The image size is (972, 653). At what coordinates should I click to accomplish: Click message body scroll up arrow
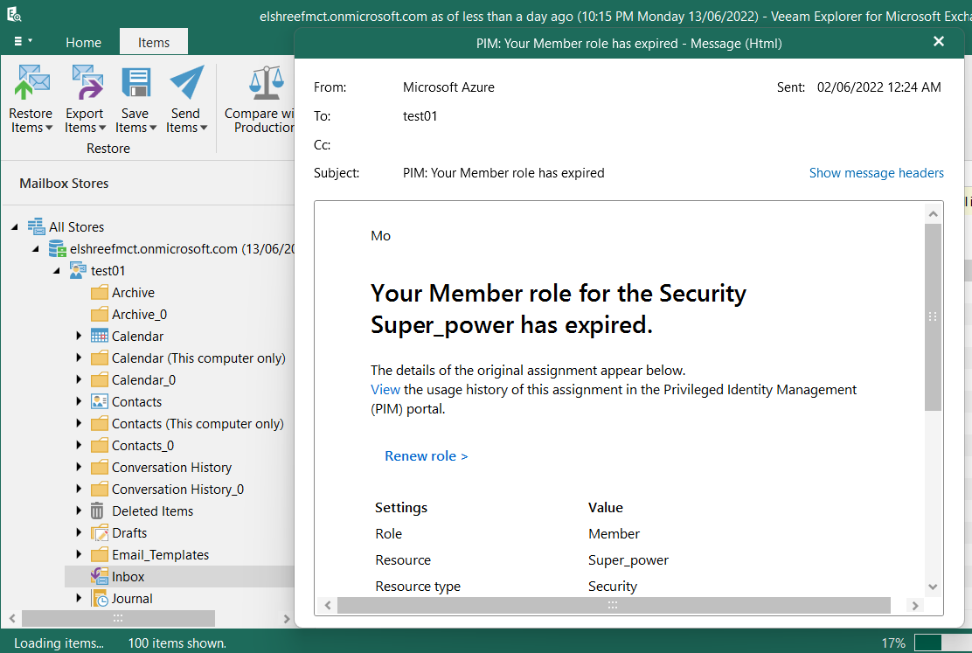[x=933, y=214]
